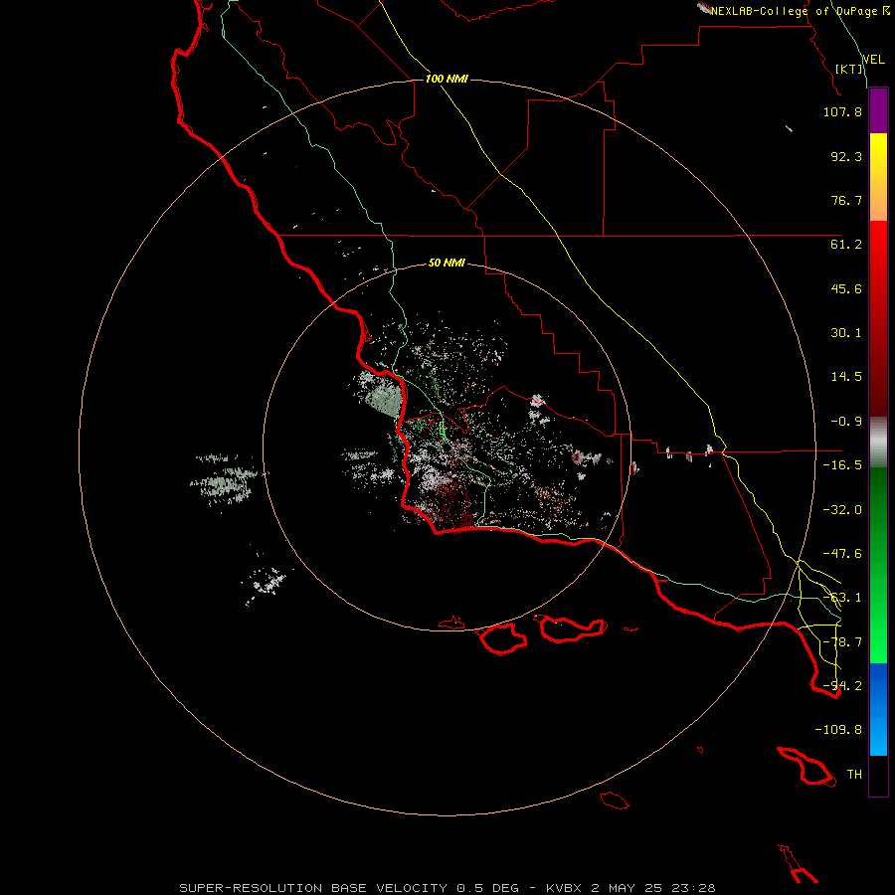Click the NEXLAB-College of DuPage label

(x=795, y=11)
